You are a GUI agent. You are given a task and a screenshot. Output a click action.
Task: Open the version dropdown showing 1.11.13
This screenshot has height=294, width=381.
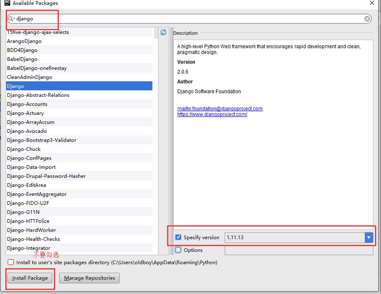tap(369, 237)
